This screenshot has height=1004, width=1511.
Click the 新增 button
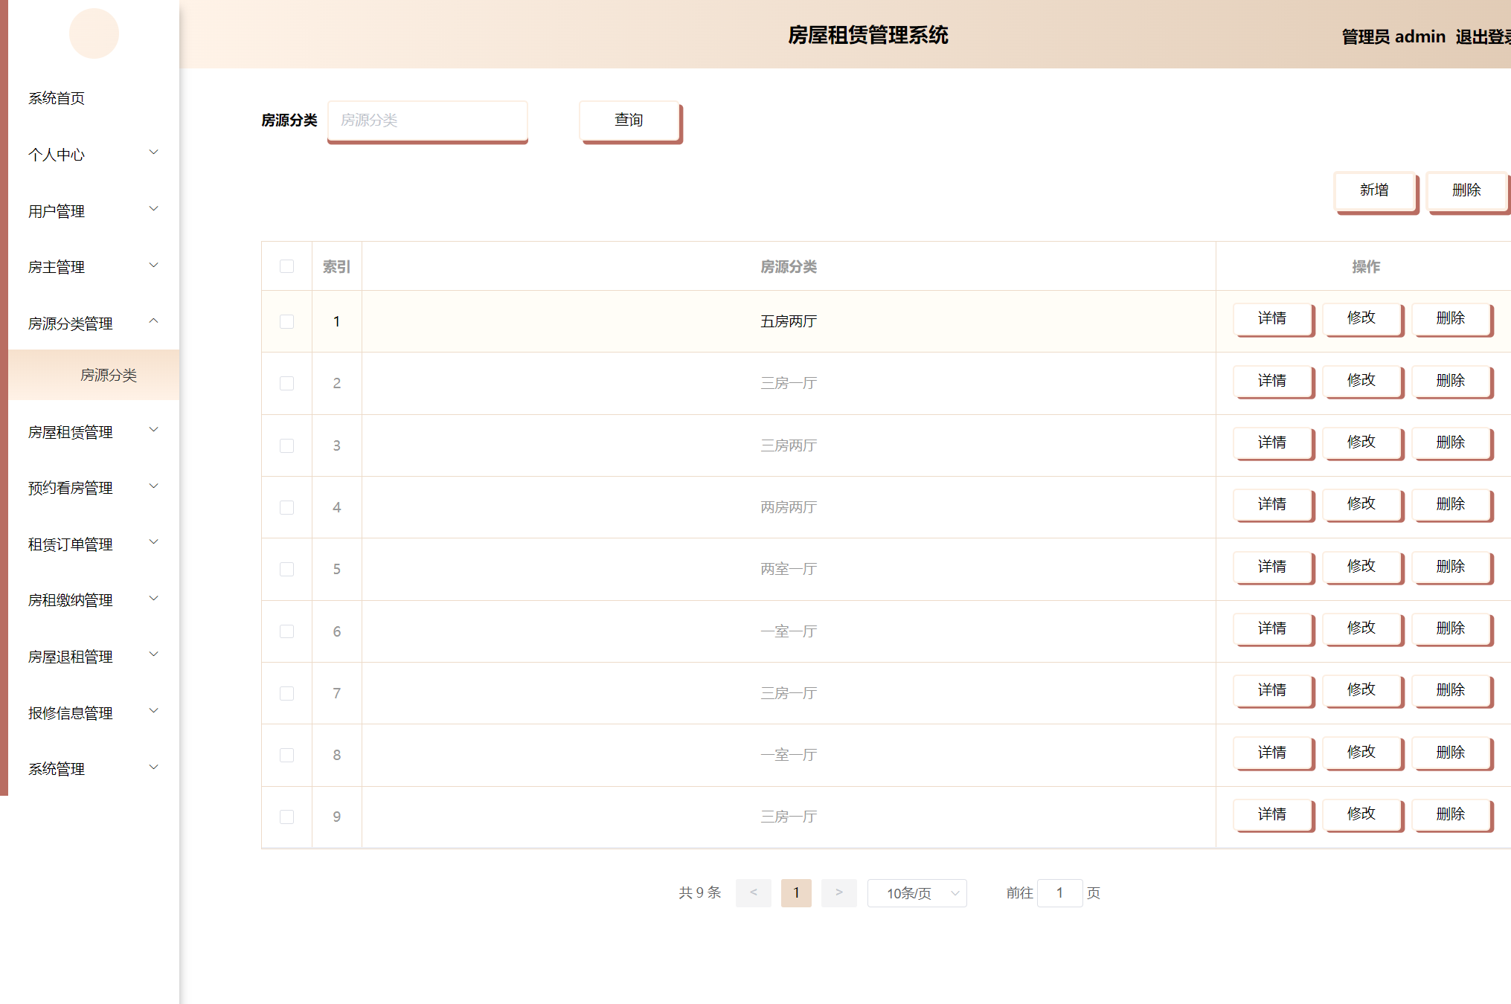[1374, 190]
